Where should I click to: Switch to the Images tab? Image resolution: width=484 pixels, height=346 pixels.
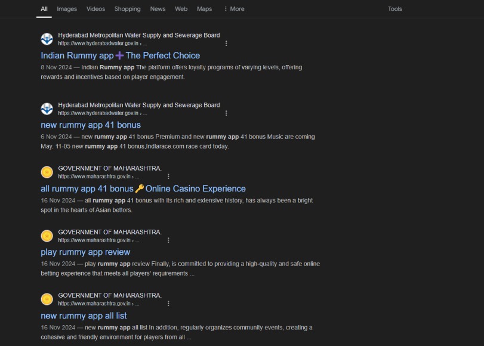pos(67,9)
